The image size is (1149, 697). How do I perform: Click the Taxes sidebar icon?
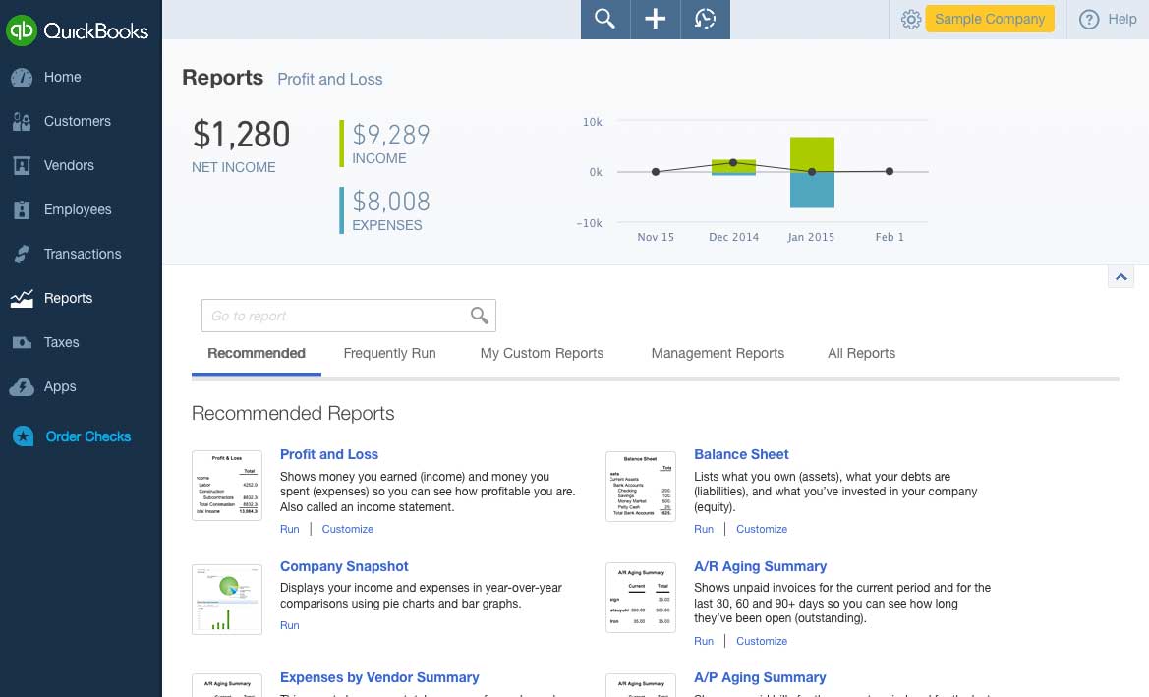(x=22, y=342)
